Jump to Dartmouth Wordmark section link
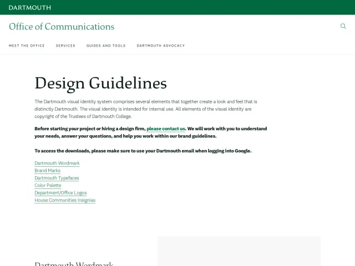355x266 pixels. [57, 163]
